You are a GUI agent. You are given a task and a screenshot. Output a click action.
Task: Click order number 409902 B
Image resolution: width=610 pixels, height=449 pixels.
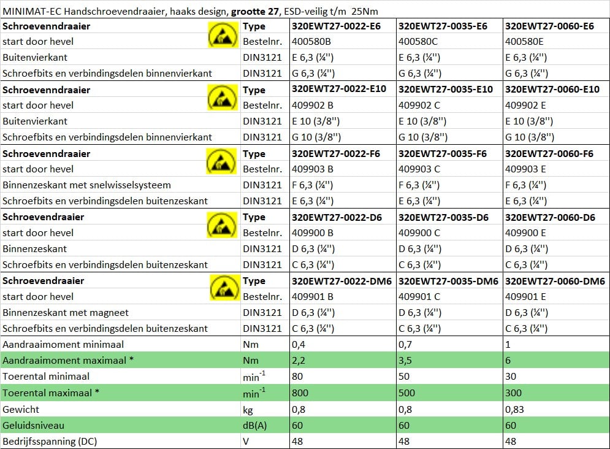(x=313, y=106)
